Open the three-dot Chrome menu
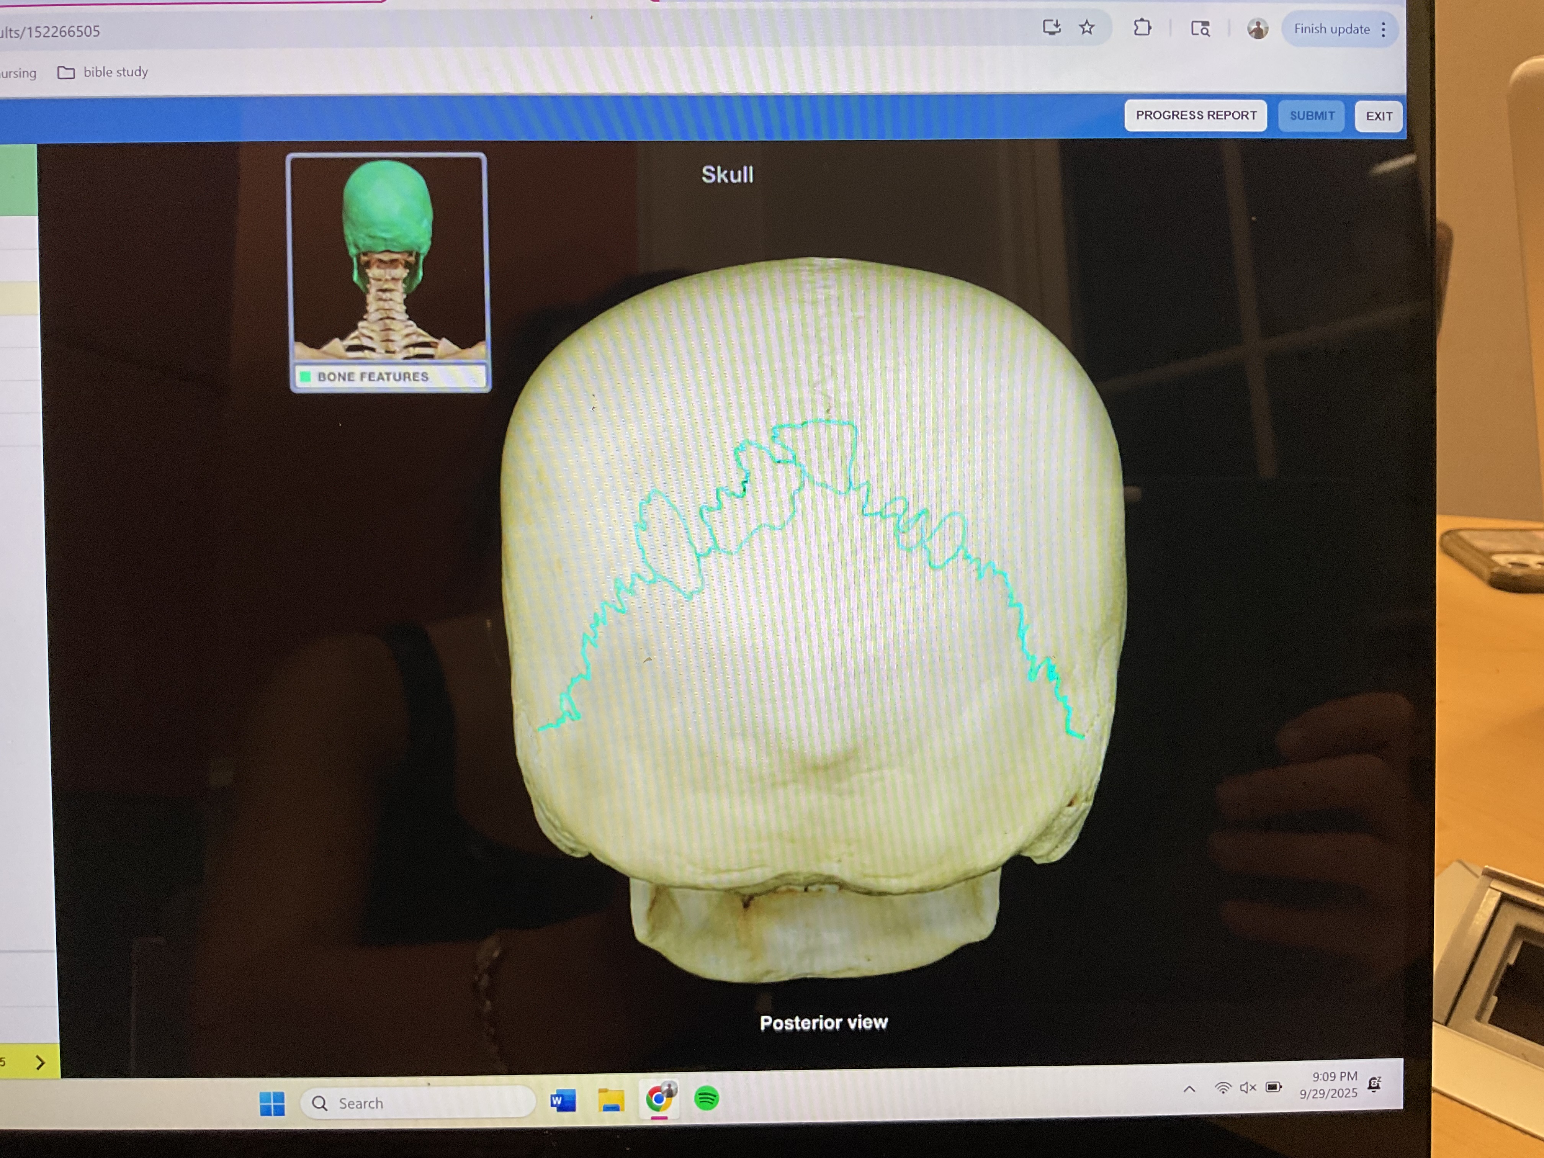The width and height of the screenshot is (1544, 1158). pyautogui.click(x=1384, y=29)
